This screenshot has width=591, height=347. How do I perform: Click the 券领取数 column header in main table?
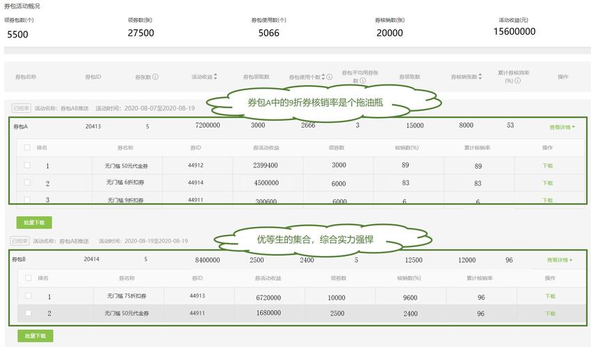[410, 77]
